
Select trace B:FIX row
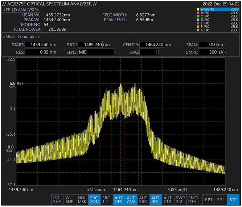point(218,13)
